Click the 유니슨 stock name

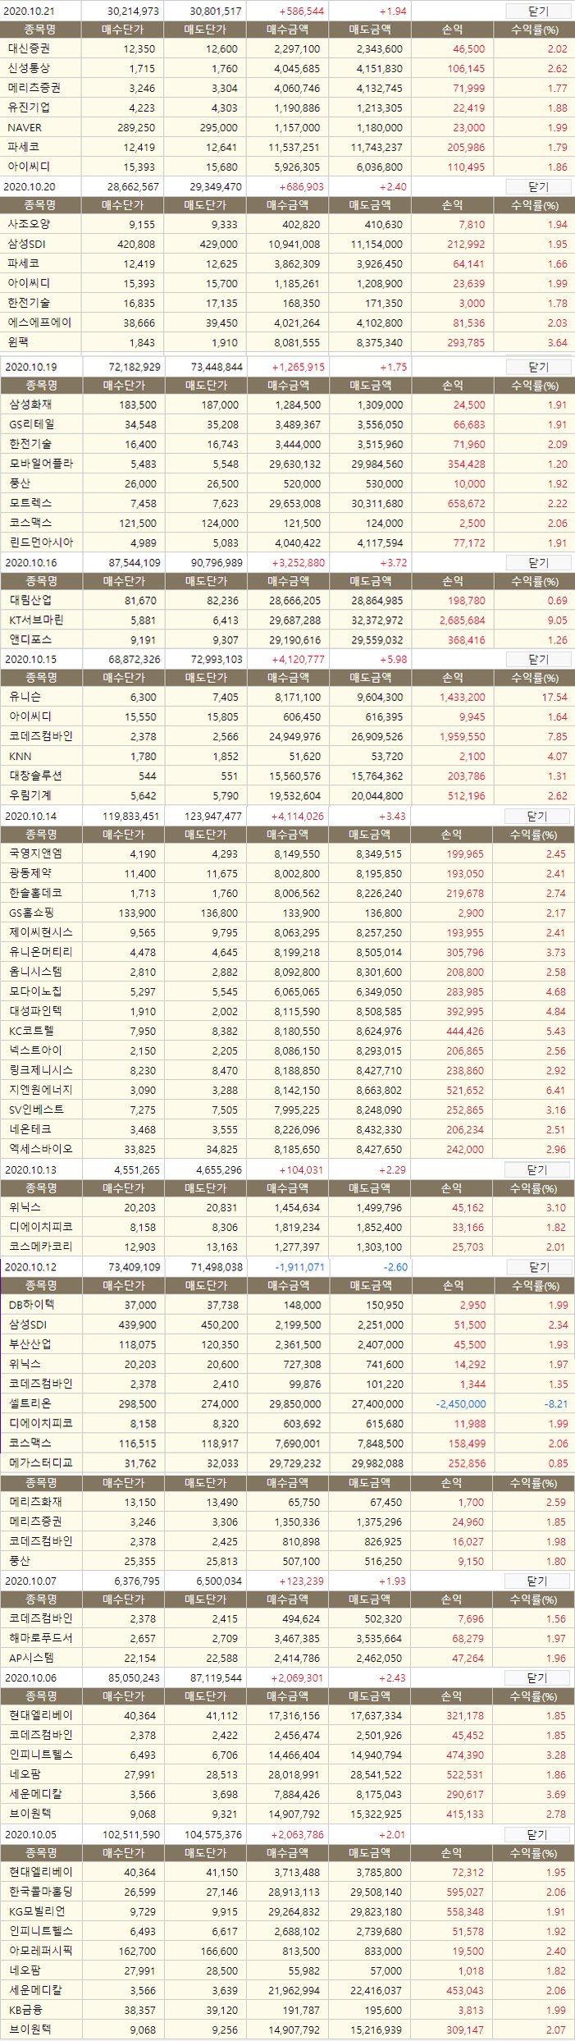pyautogui.click(x=25, y=697)
